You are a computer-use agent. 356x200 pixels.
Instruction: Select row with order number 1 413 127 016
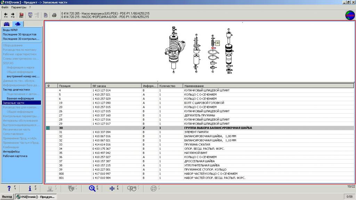(200, 120)
